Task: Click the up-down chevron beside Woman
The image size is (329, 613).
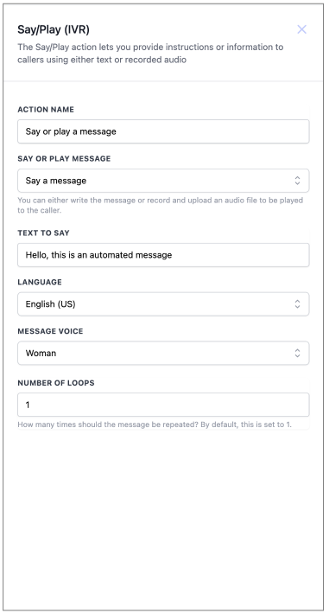Action: click(x=297, y=354)
